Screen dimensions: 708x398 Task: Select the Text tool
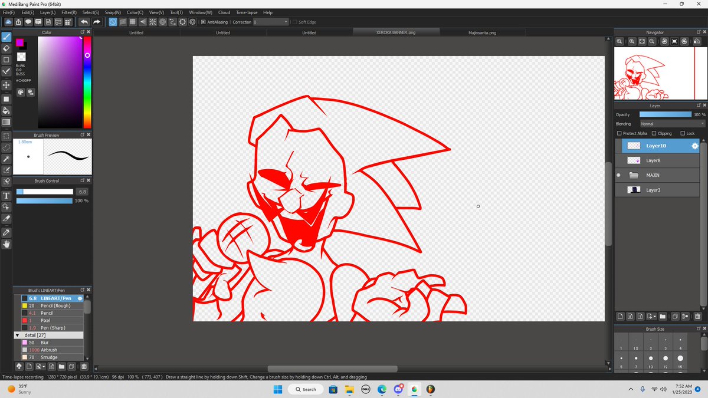click(6, 195)
